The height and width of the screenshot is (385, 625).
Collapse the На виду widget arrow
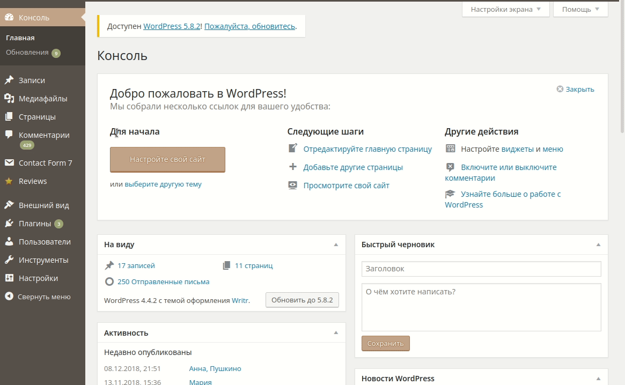(x=336, y=245)
